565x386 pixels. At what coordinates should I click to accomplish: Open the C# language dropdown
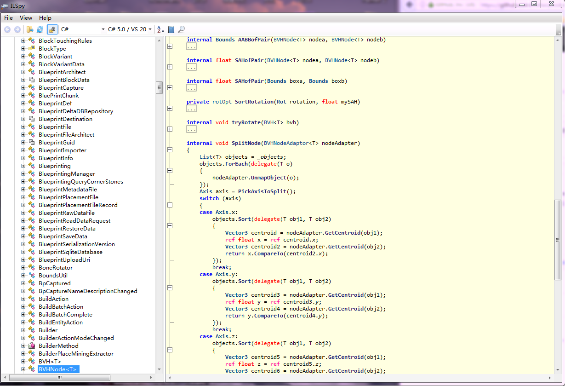click(x=82, y=29)
